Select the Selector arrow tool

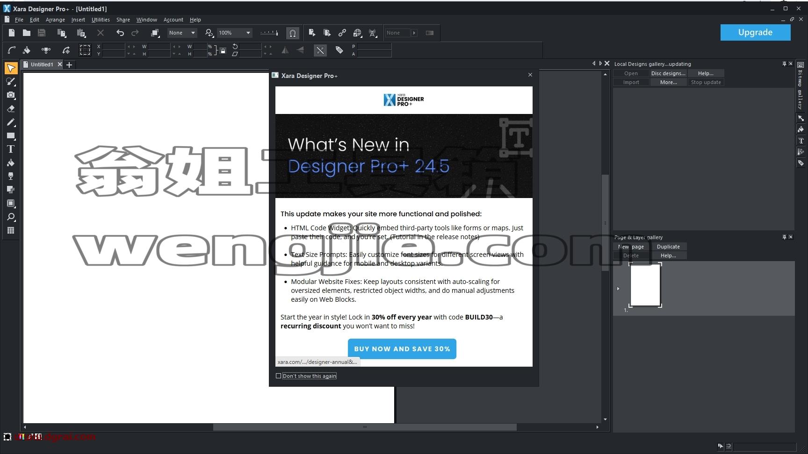[11, 68]
